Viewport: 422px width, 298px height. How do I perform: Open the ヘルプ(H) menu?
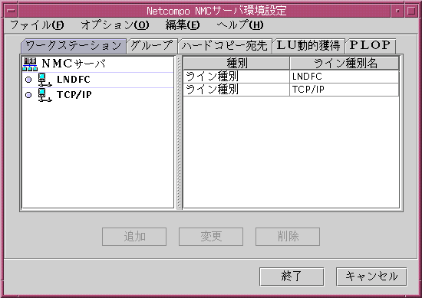(240, 25)
